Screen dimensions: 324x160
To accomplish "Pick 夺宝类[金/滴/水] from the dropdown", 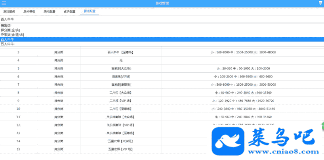I will [x=12, y=35].
